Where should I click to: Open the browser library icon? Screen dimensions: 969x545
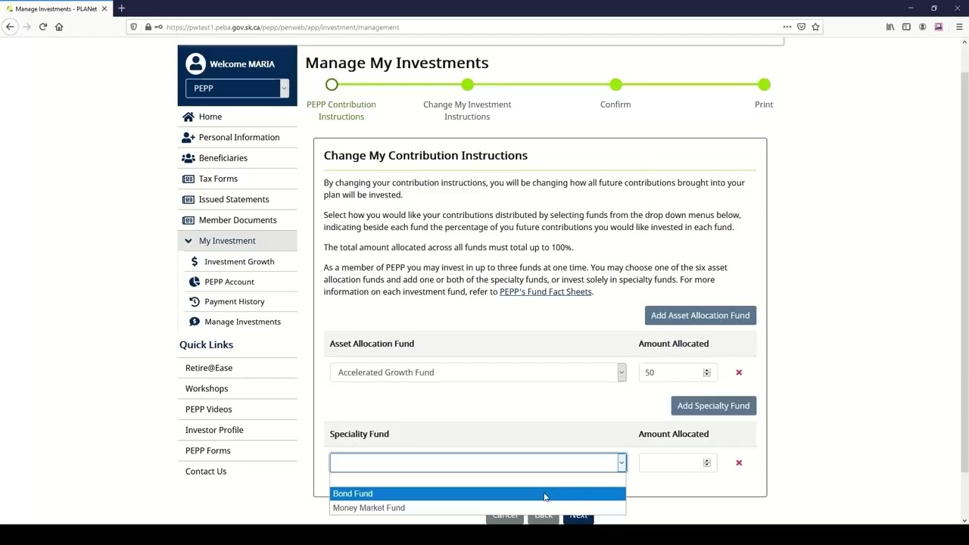pos(890,26)
